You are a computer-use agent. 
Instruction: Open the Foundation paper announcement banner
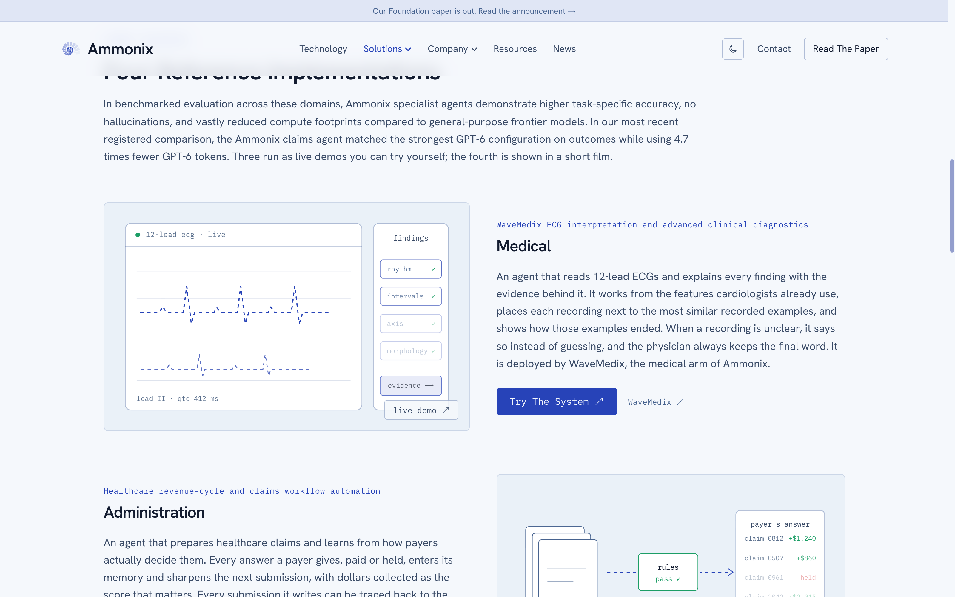[474, 11]
